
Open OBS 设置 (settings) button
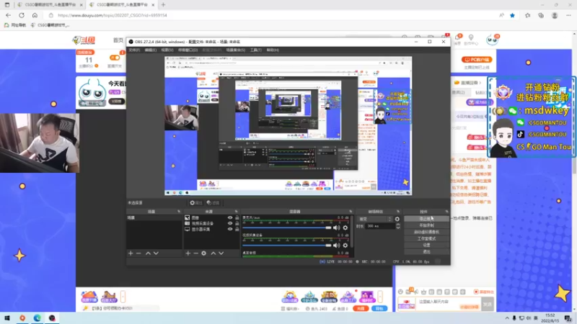(x=426, y=245)
